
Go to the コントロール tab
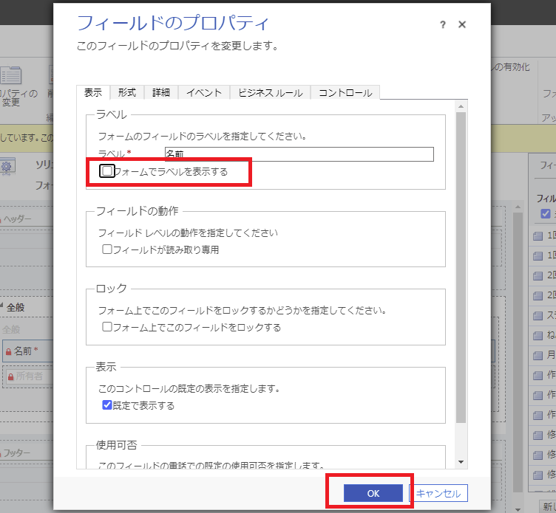click(345, 93)
